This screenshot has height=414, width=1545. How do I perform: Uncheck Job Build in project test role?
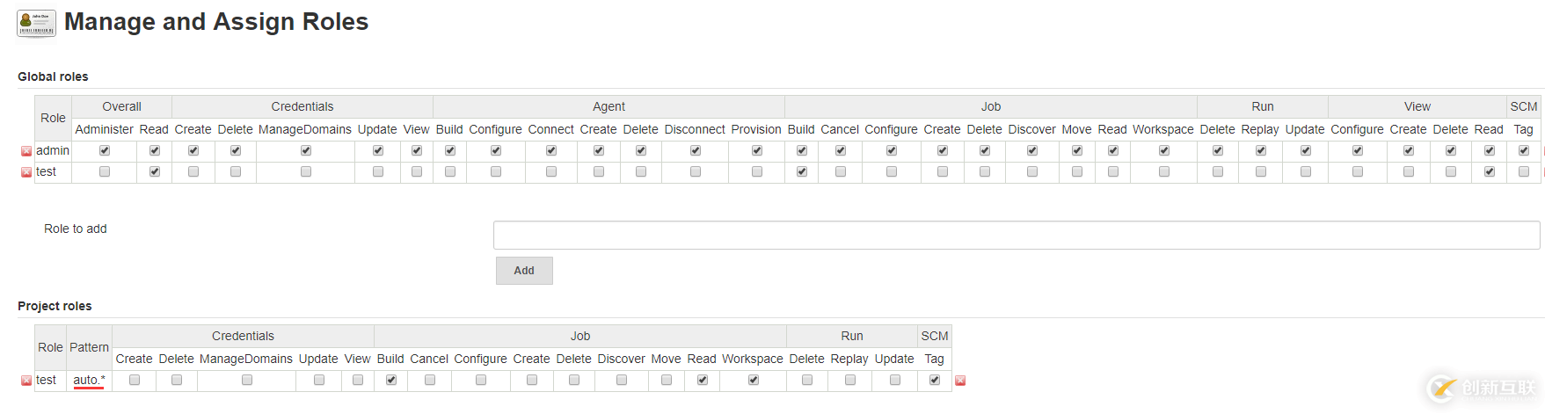(391, 380)
